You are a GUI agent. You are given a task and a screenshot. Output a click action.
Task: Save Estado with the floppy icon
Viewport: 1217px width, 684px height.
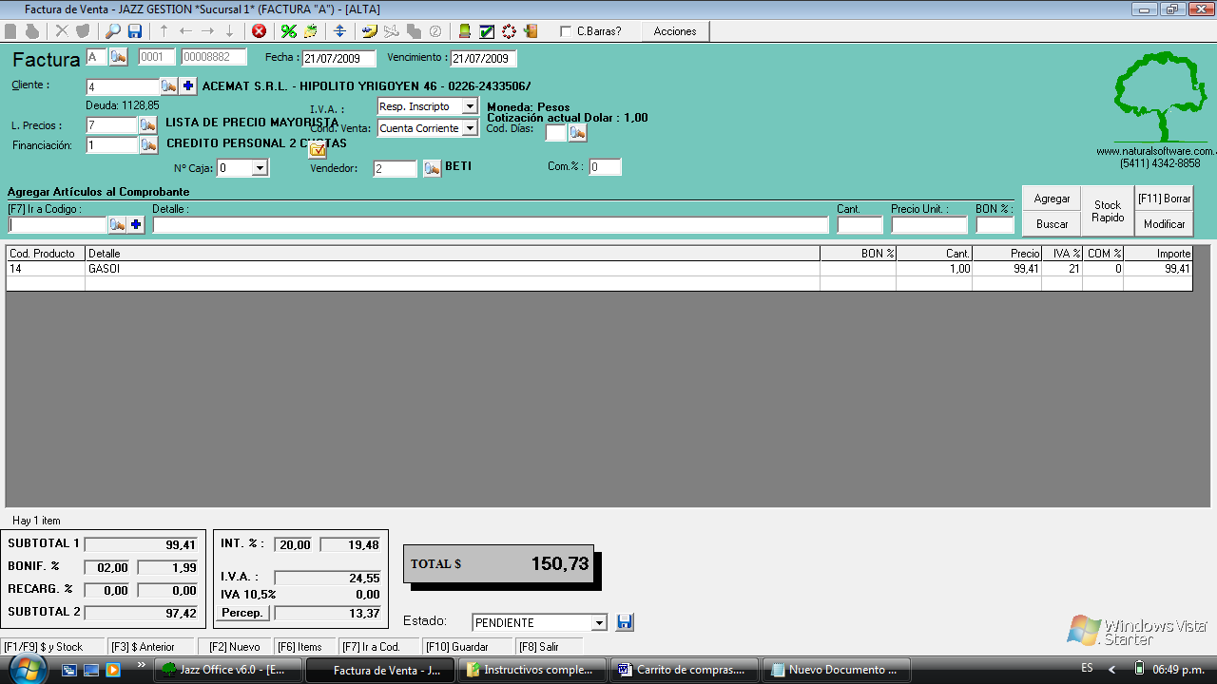coord(625,622)
